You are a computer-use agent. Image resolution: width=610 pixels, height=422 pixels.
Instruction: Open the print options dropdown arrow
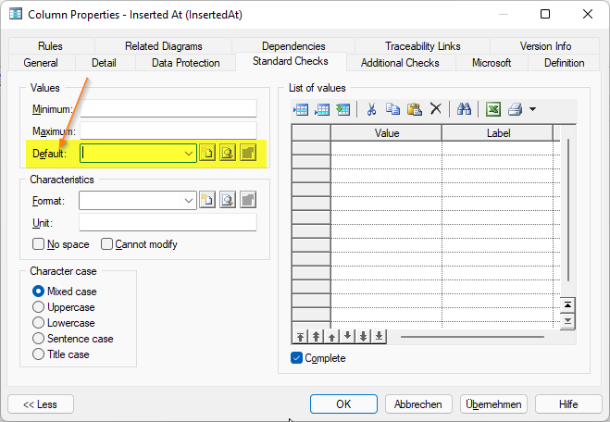pyautogui.click(x=532, y=109)
